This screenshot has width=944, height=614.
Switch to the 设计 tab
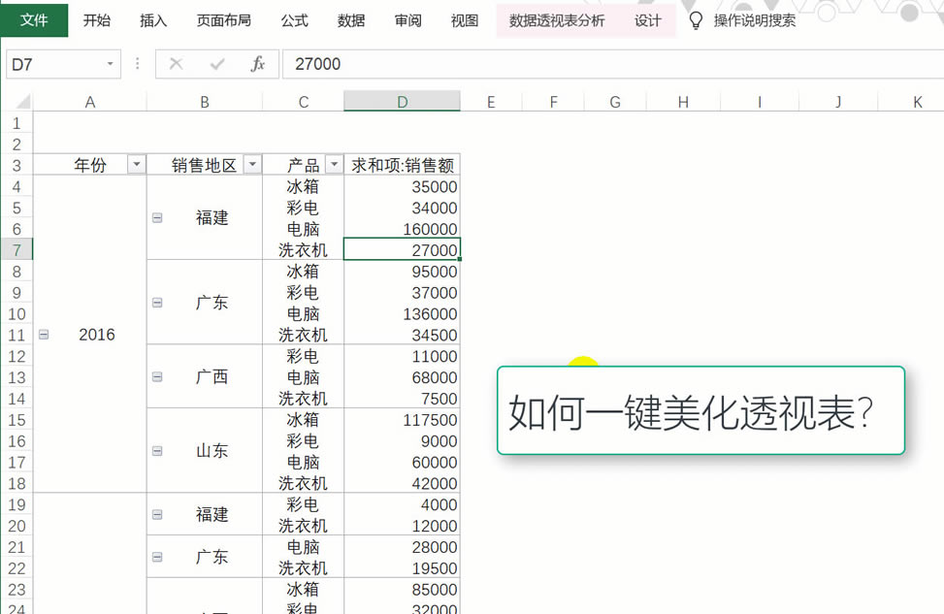click(x=648, y=19)
